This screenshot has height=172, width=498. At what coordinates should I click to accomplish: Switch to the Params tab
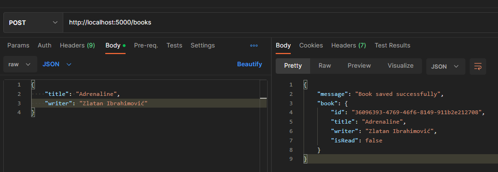click(18, 45)
